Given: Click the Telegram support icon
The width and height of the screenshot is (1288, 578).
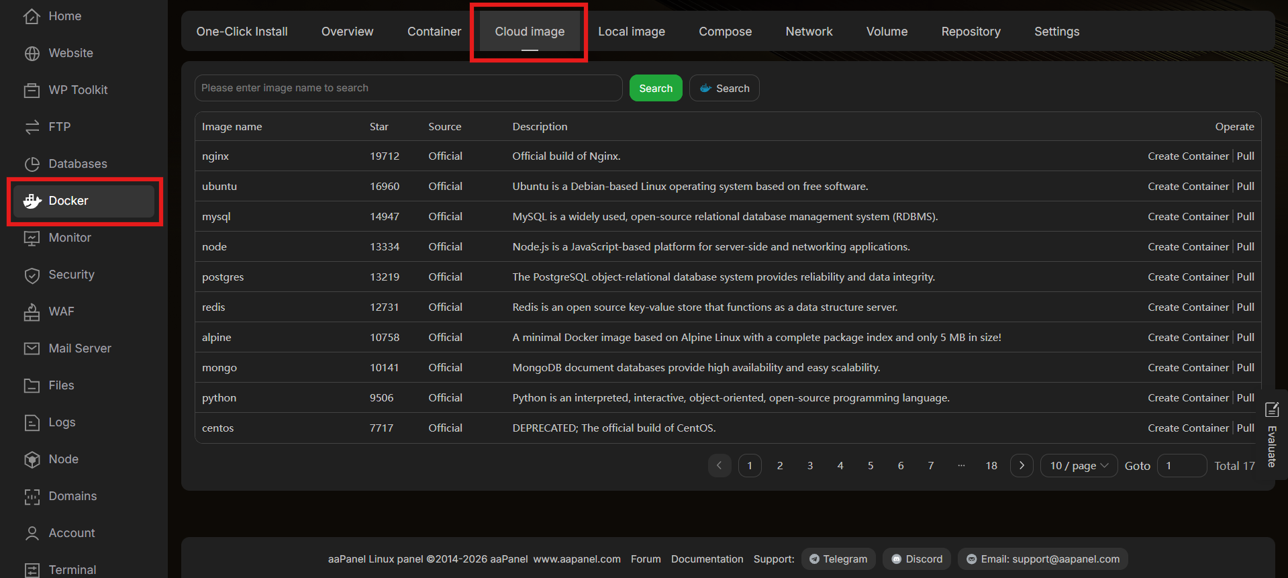Looking at the screenshot, I should tap(814, 559).
